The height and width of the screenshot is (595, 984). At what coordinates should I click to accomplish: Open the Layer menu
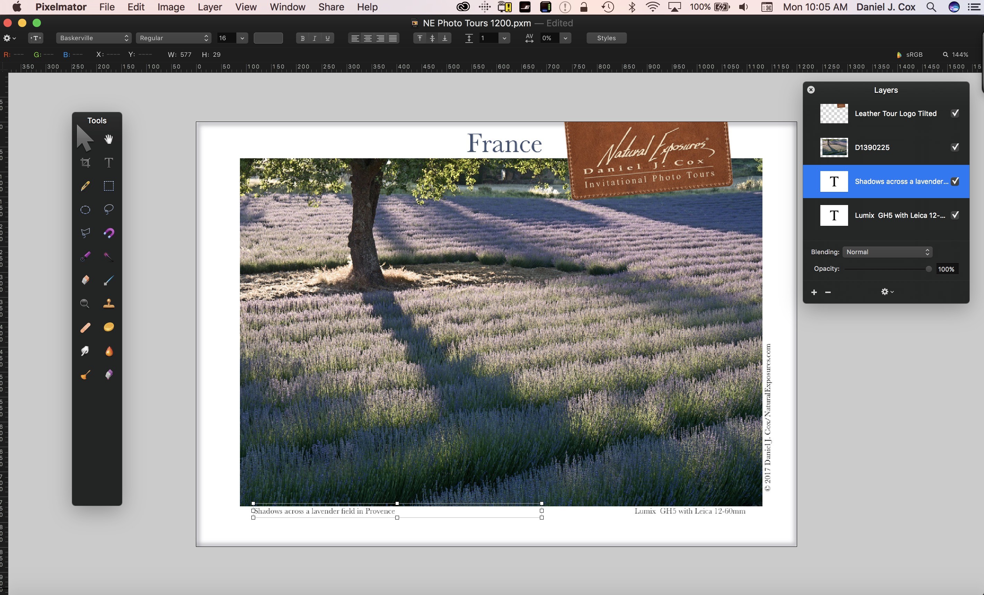pyautogui.click(x=210, y=7)
